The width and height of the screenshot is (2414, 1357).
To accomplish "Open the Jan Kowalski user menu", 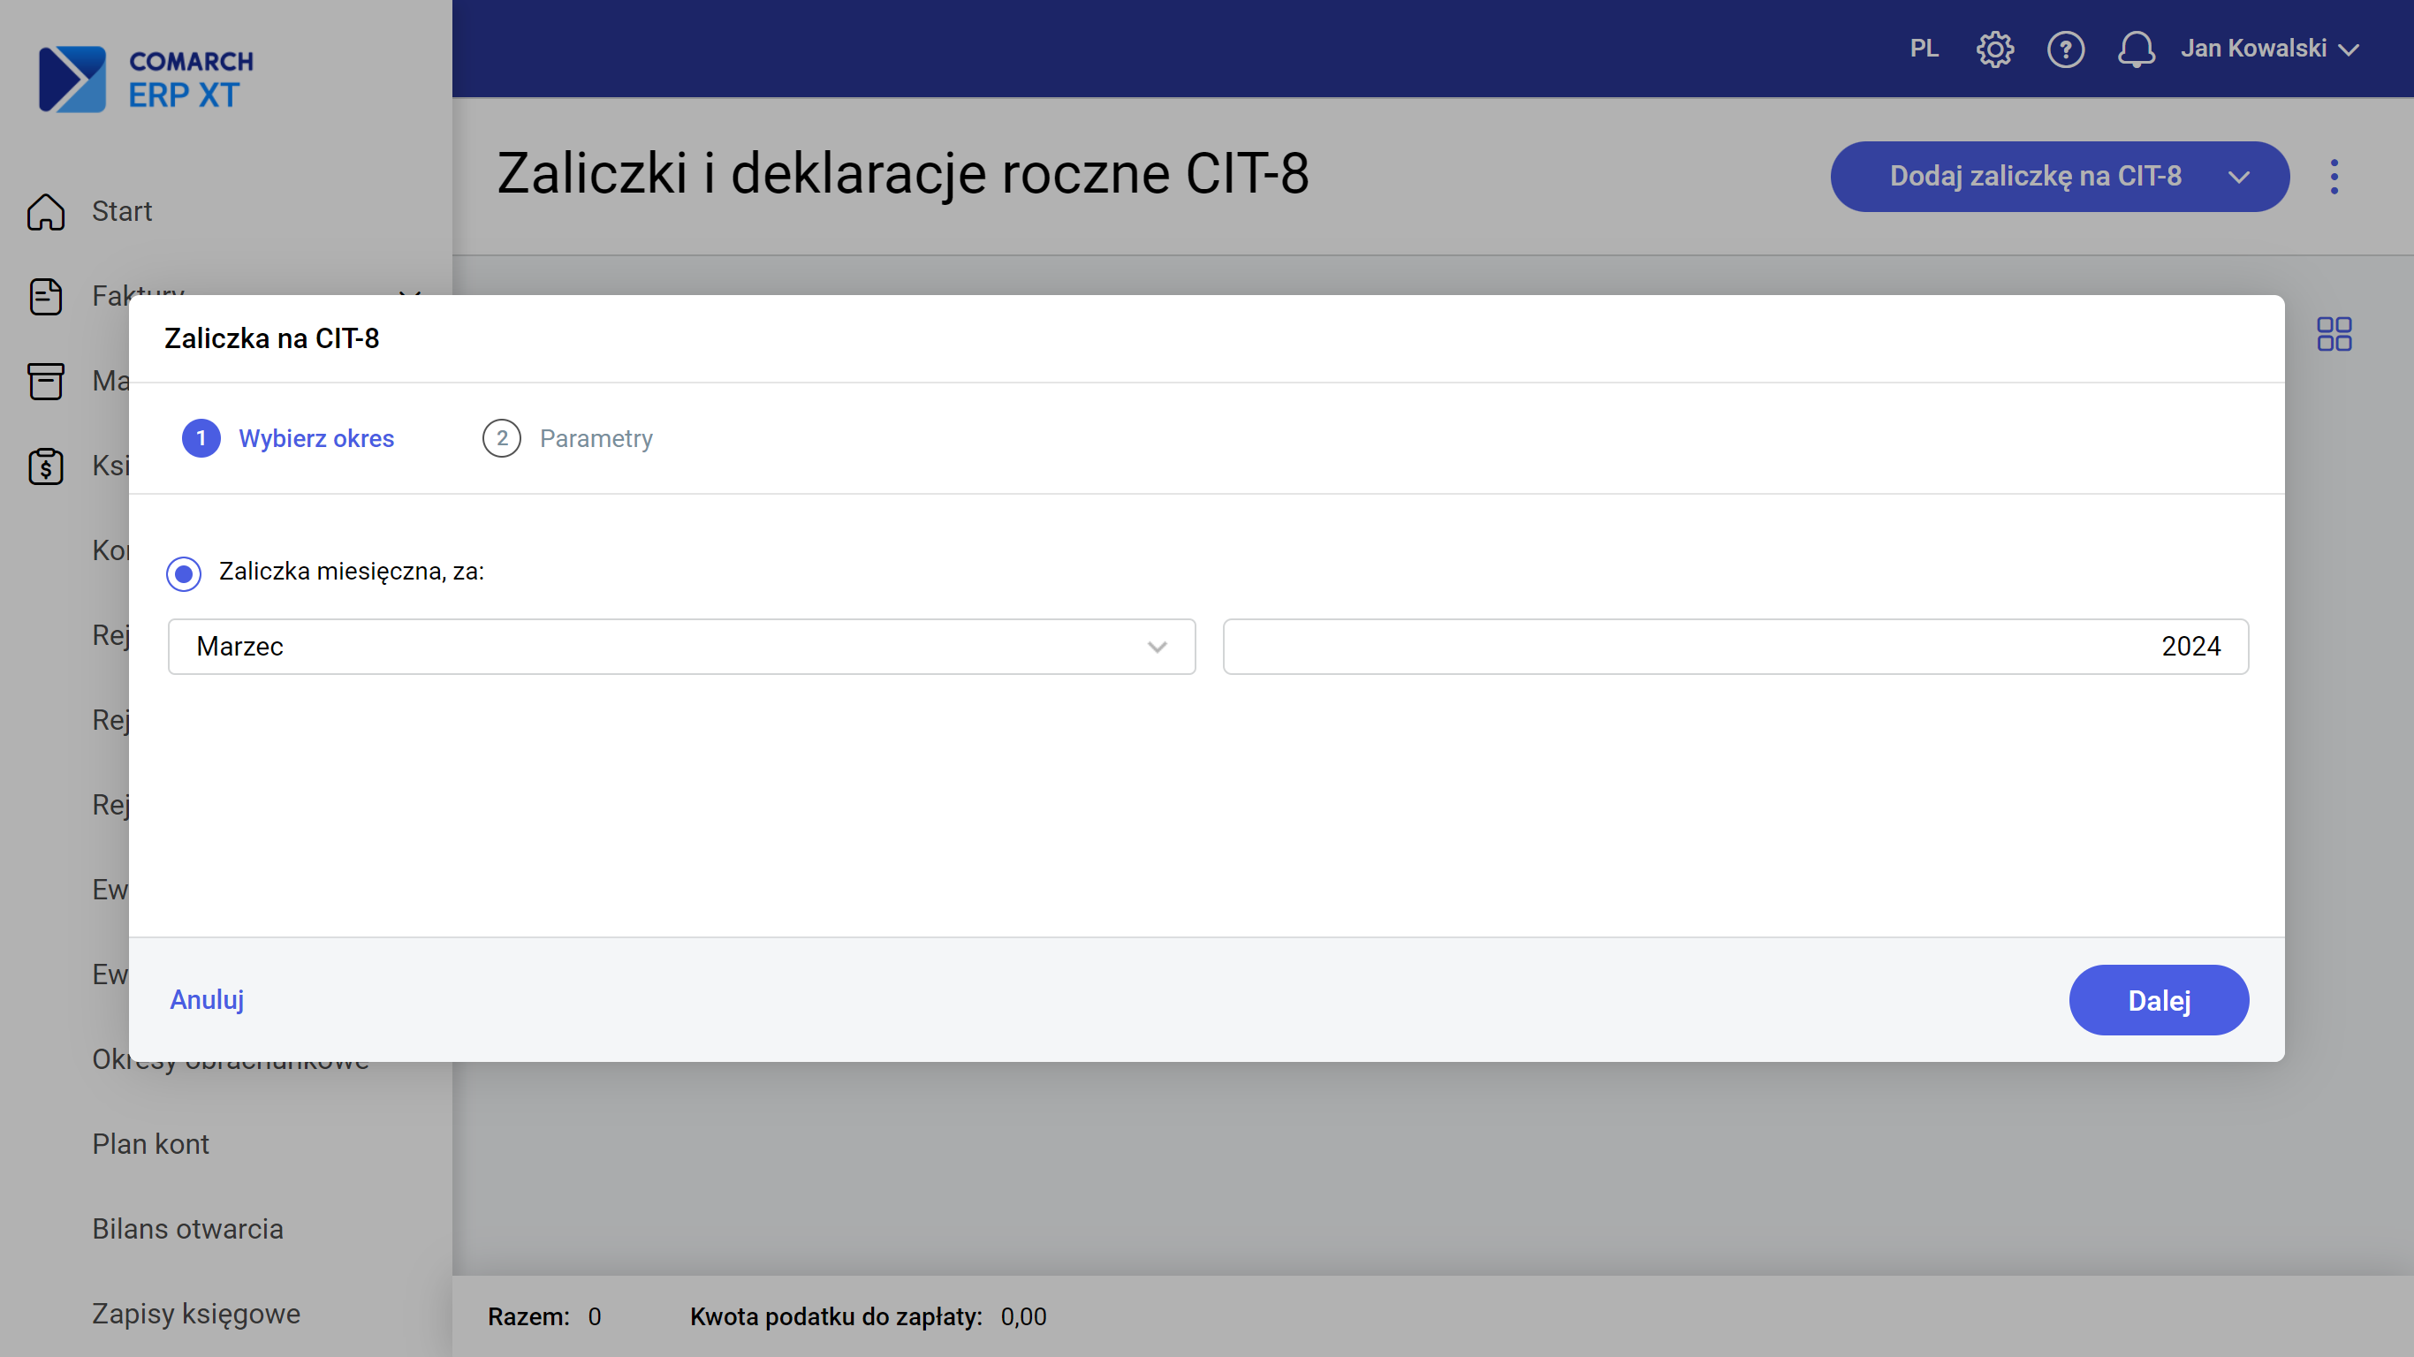I will (x=2269, y=49).
